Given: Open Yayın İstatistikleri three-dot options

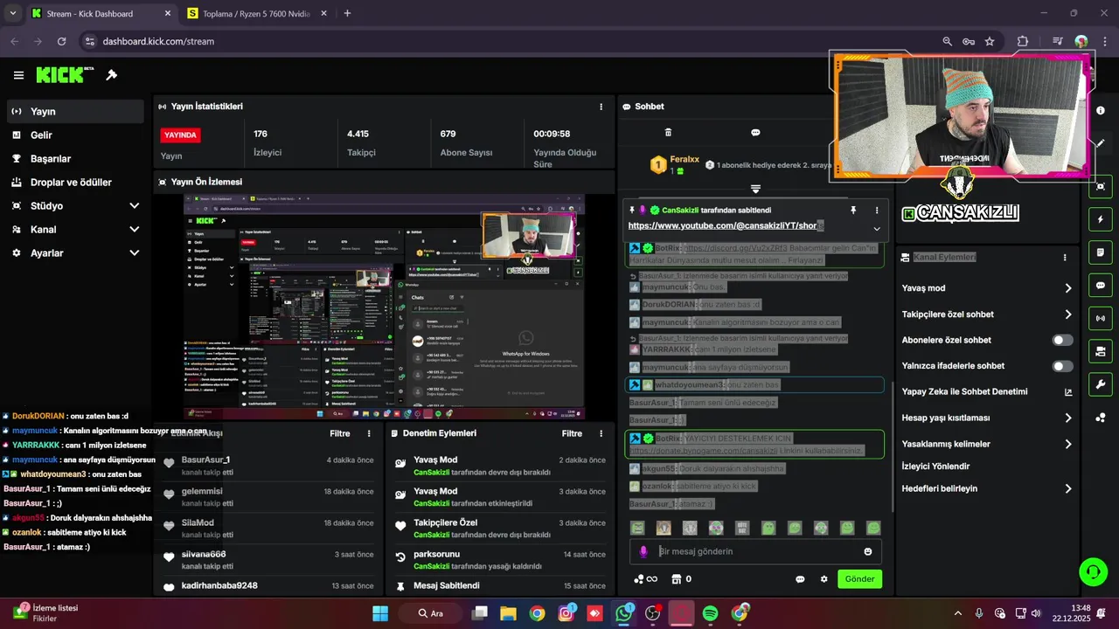Looking at the screenshot, I should [601, 107].
